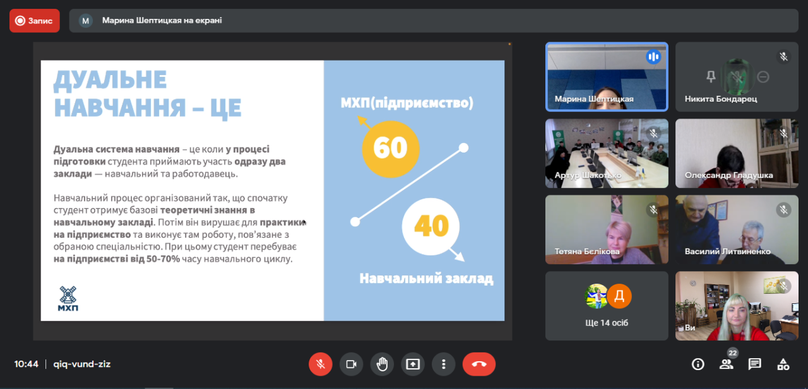This screenshot has height=389, width=808.
Task: Click the Навчальний заклад label on the slide
Action: pyautogui.click(x=427, y=278)
